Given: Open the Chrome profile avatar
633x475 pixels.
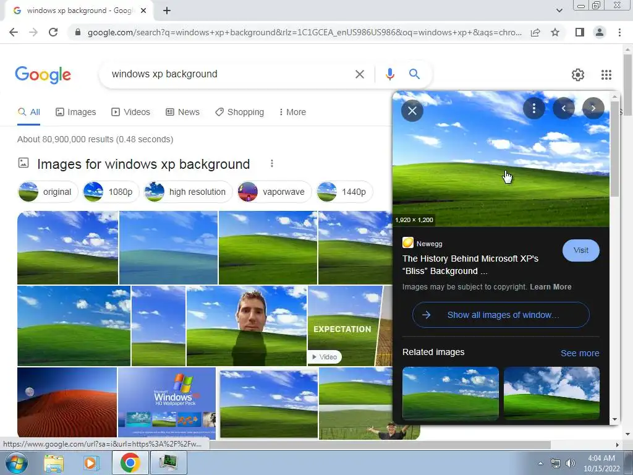Looking at the screenshot, I should 600,32.
